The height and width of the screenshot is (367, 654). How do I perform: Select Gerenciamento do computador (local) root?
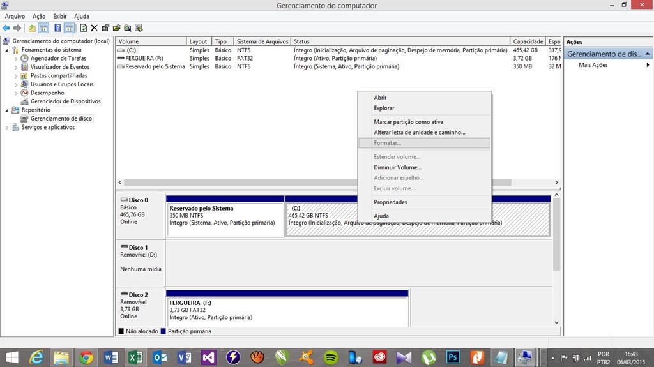[x=61, y=41]
